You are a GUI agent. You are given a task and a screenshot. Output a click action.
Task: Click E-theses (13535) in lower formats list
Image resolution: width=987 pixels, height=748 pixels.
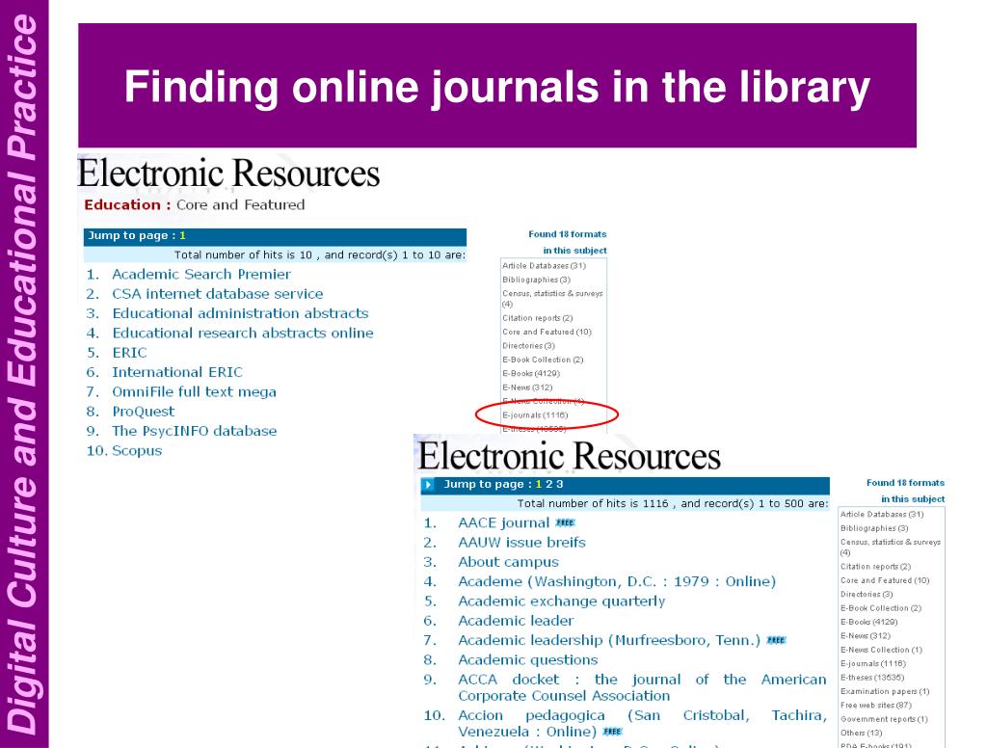[x=872, y=678]
